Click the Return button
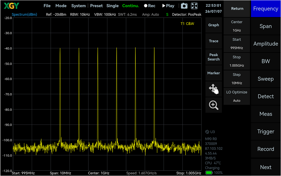The image size is (281, 176). tap(237, 9)
